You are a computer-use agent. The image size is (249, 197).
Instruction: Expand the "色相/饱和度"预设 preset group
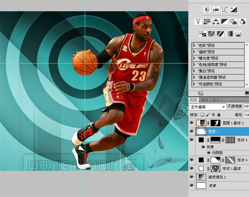[194, 65]
